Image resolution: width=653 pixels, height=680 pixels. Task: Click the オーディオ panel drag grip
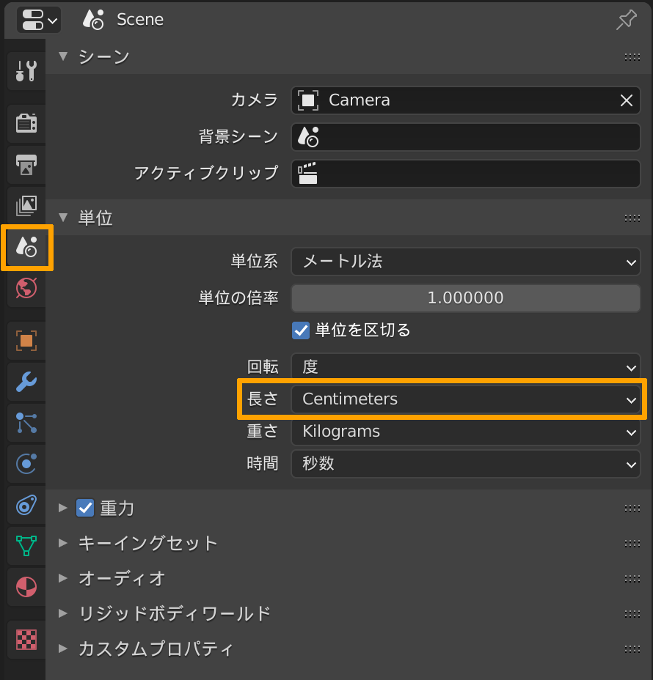click(x=632, y=579)
